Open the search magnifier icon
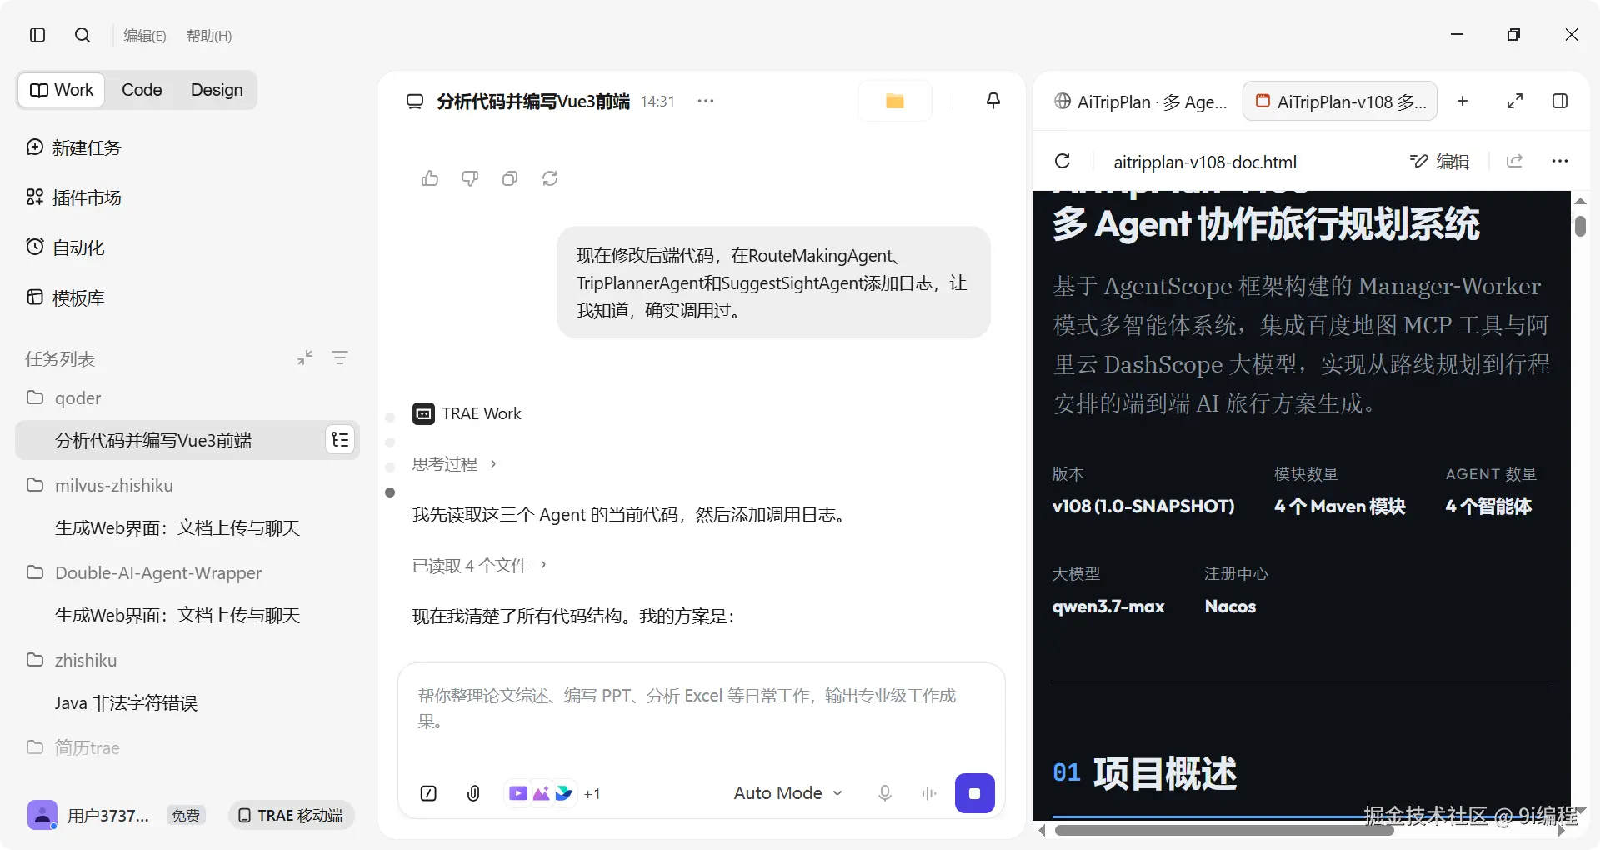 tap(82, 35)
